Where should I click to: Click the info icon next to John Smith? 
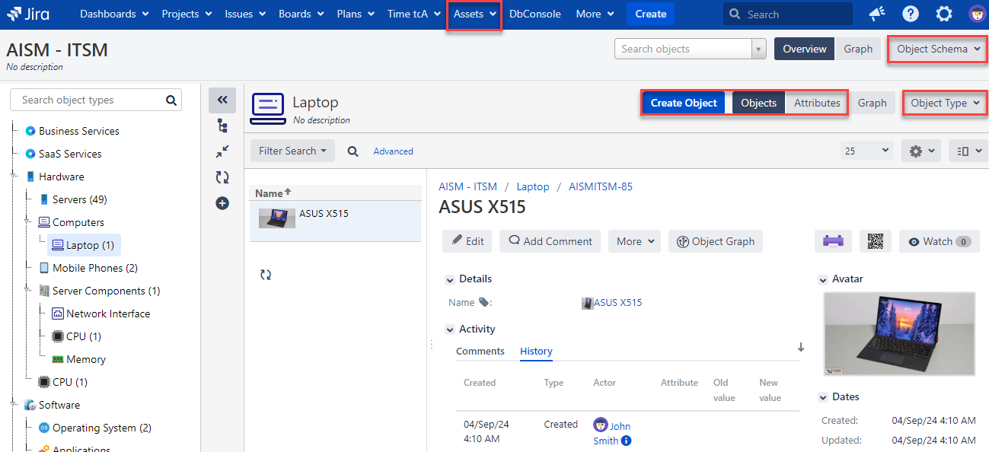click(626, 441)
